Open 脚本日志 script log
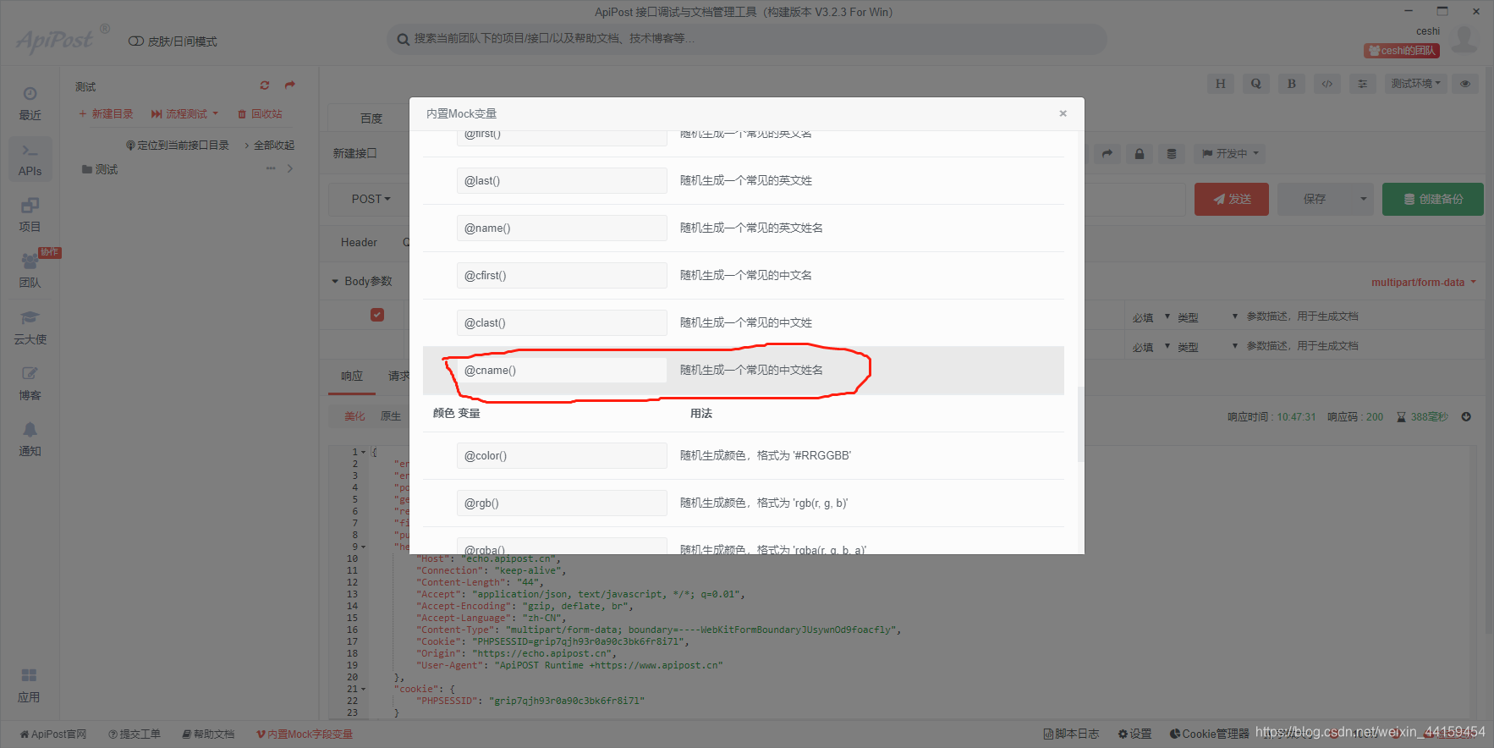This screenshot has height=748, width=1494. tap(1071, 734)
